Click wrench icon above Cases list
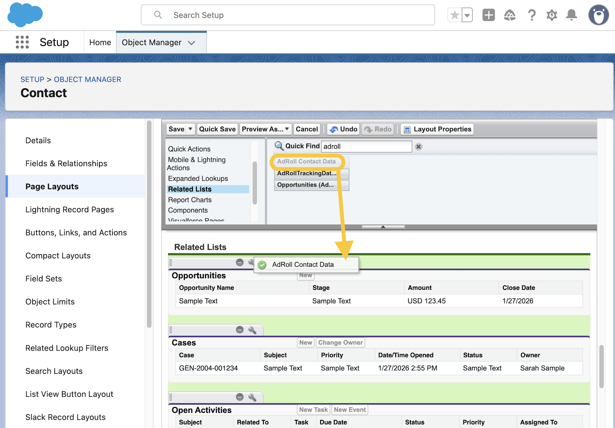 coord(252,330)
